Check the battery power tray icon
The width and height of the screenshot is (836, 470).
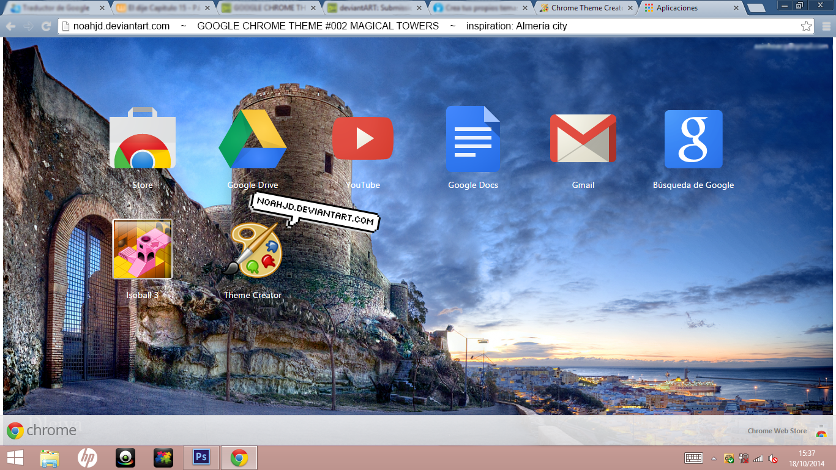pyautogui.click(x=744, y=458)
